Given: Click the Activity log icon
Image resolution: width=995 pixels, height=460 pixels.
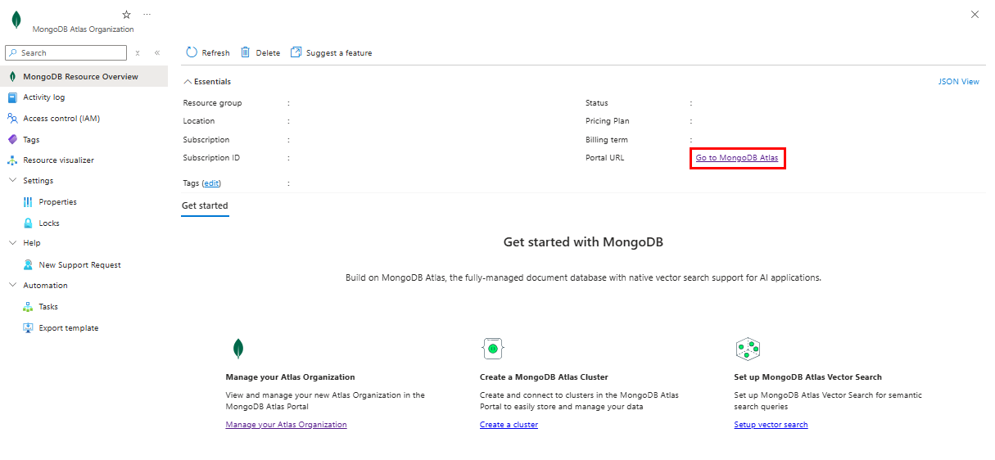Looking at the screenshot, I should pos(12,97).
